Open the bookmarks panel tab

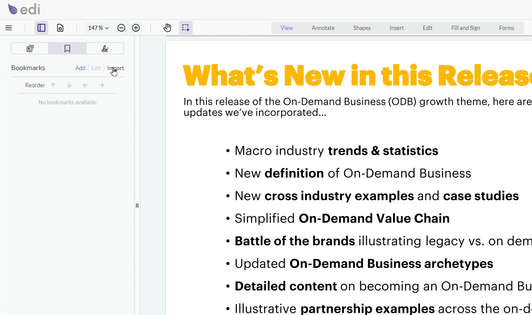[68, 48]
